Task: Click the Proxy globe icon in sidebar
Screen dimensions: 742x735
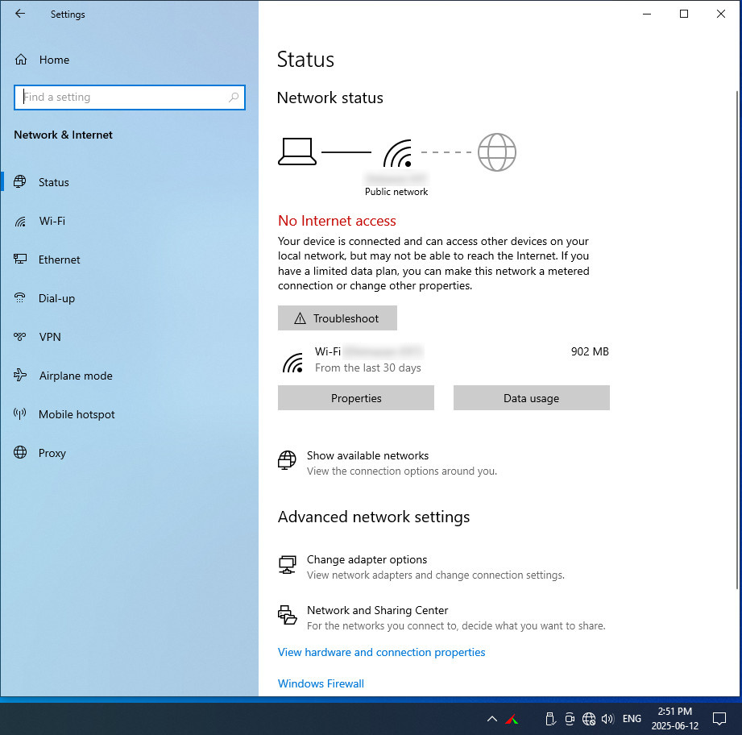Action: point(20,452)
